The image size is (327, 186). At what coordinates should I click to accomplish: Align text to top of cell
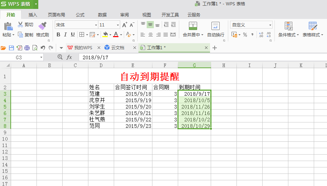tap(143, 25)
